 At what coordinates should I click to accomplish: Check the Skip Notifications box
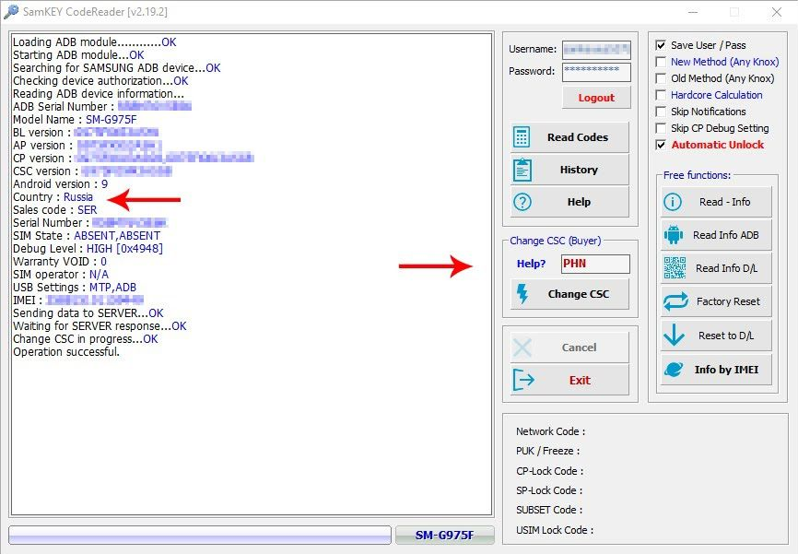click(x=661, y=112)
